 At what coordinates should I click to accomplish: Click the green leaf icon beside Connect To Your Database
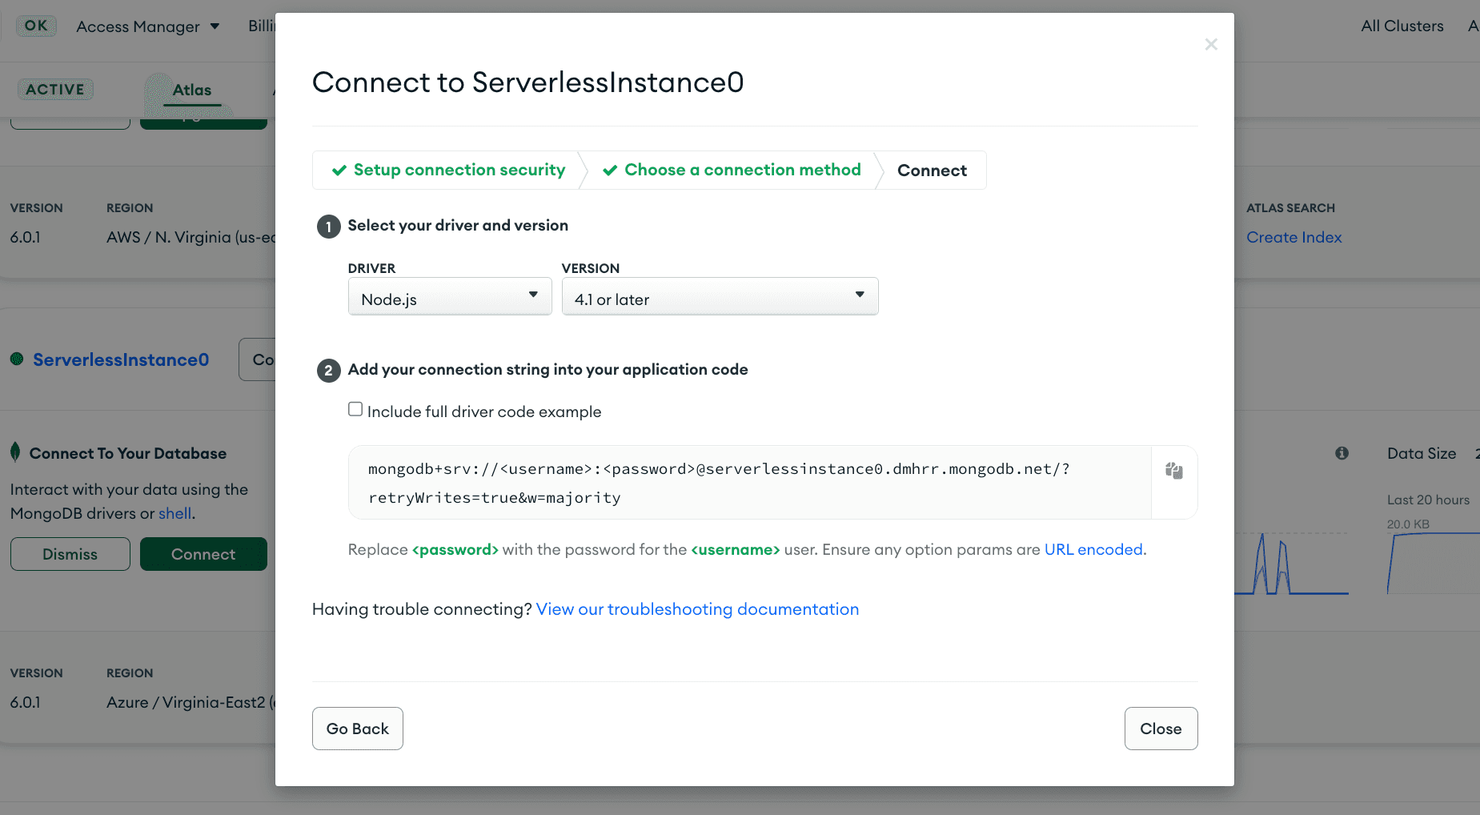tap(15, 452)
